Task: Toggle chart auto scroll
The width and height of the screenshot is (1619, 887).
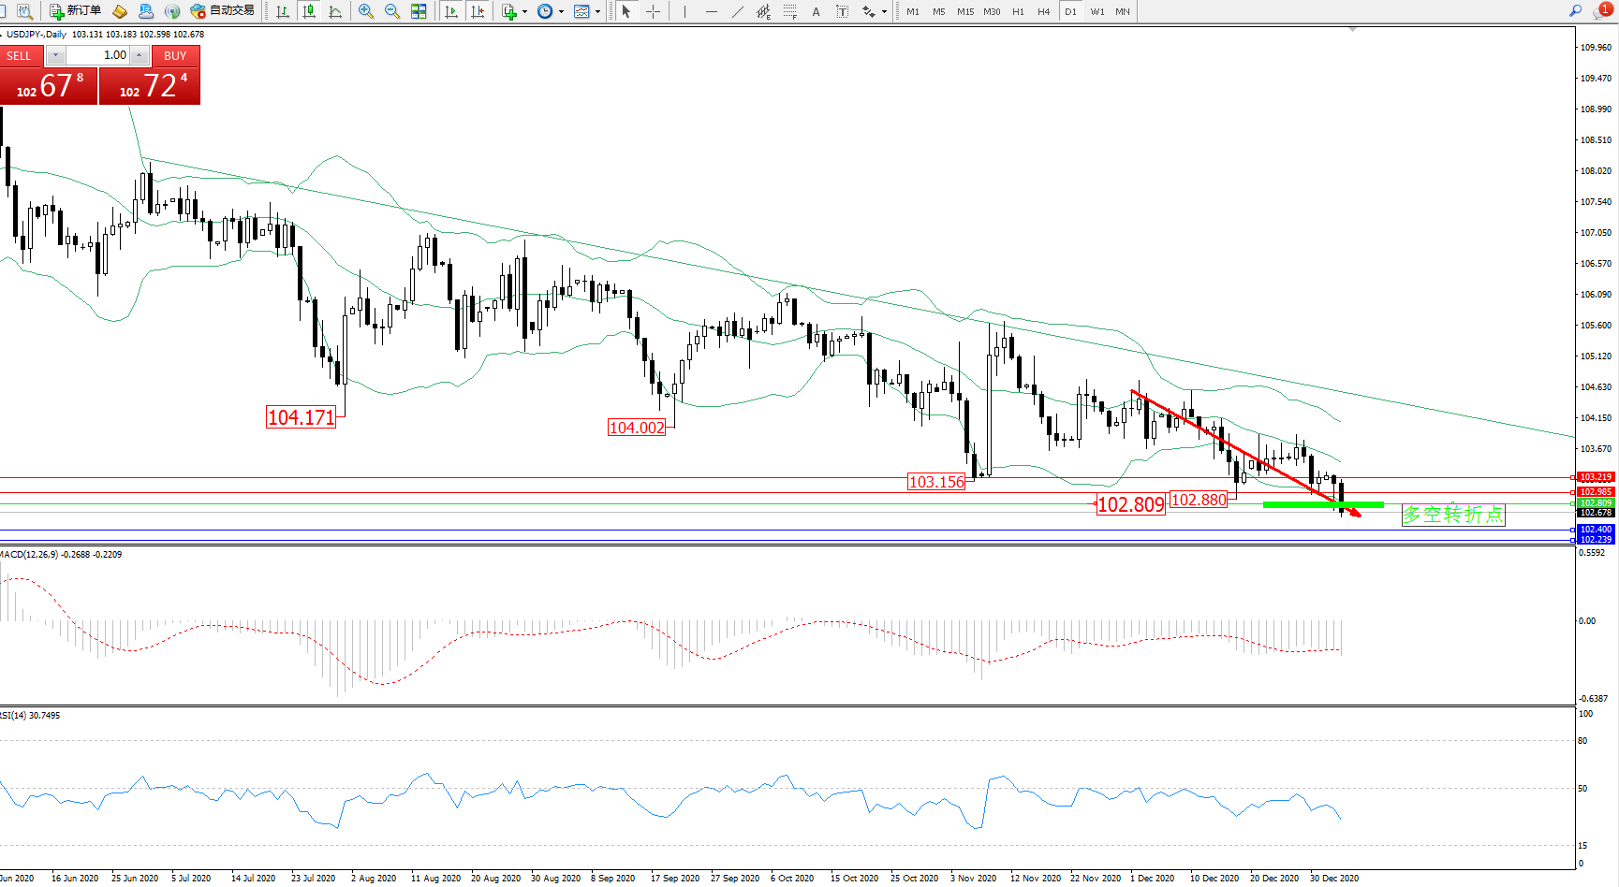Action: point(451,11)
